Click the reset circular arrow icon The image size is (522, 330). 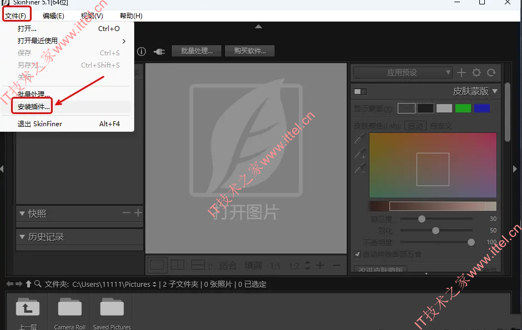491,73
